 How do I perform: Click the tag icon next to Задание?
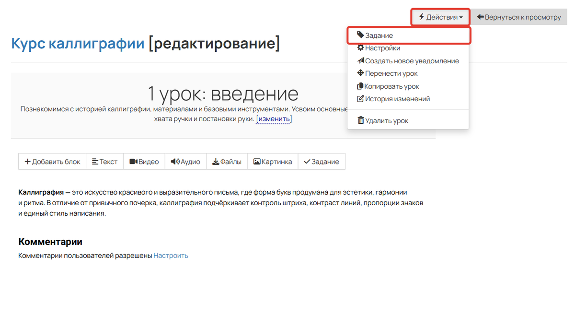pyautogui.click(x=360, y=35)
